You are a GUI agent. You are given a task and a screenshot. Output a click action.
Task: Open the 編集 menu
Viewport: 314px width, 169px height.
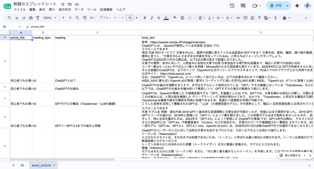[32, 9]
